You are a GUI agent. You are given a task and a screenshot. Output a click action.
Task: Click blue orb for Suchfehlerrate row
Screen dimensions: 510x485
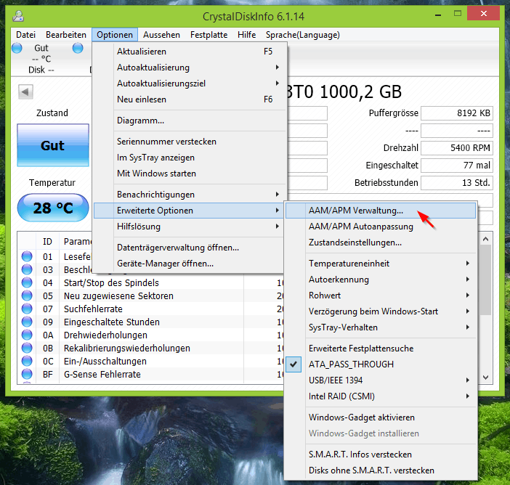click(27, 309)
